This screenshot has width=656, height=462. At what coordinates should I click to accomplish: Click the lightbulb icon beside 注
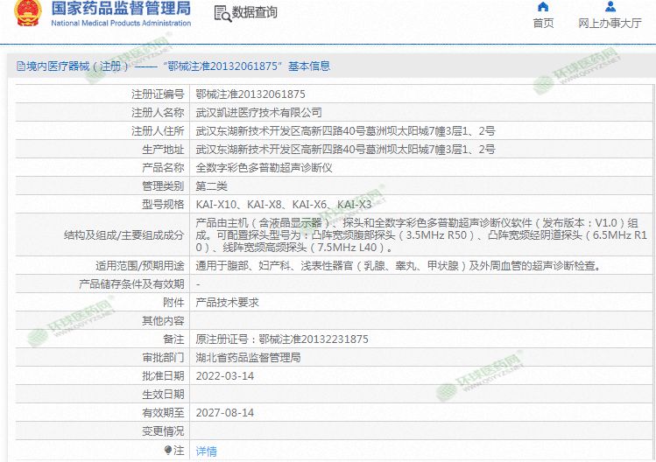pyautogui.click(x=168, y=450)
